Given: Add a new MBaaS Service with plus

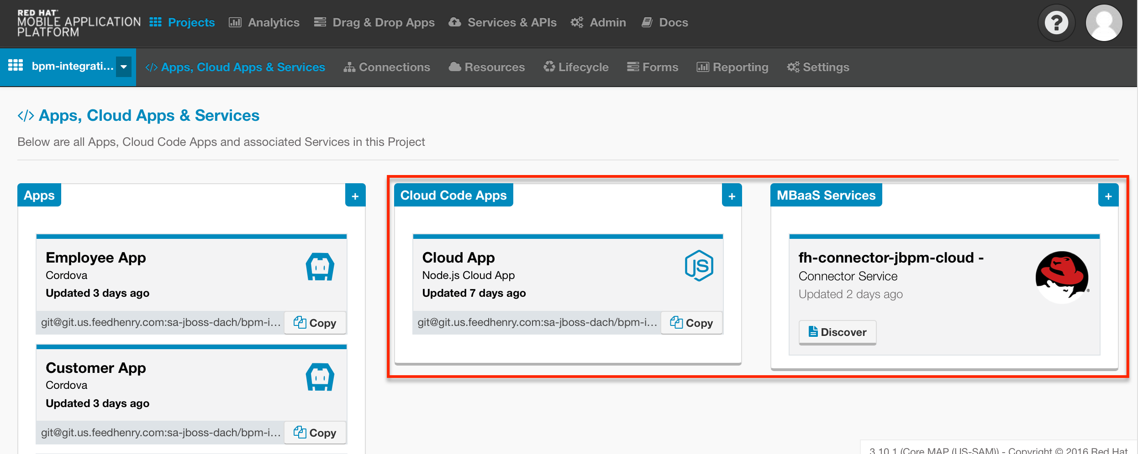Looking at the screenshot, I should (x=1108, y=196).
